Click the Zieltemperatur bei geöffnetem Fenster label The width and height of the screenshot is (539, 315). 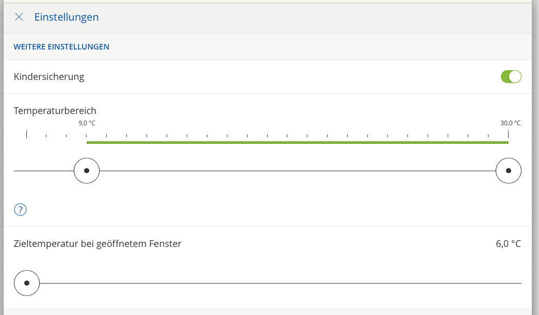[97, 244]
